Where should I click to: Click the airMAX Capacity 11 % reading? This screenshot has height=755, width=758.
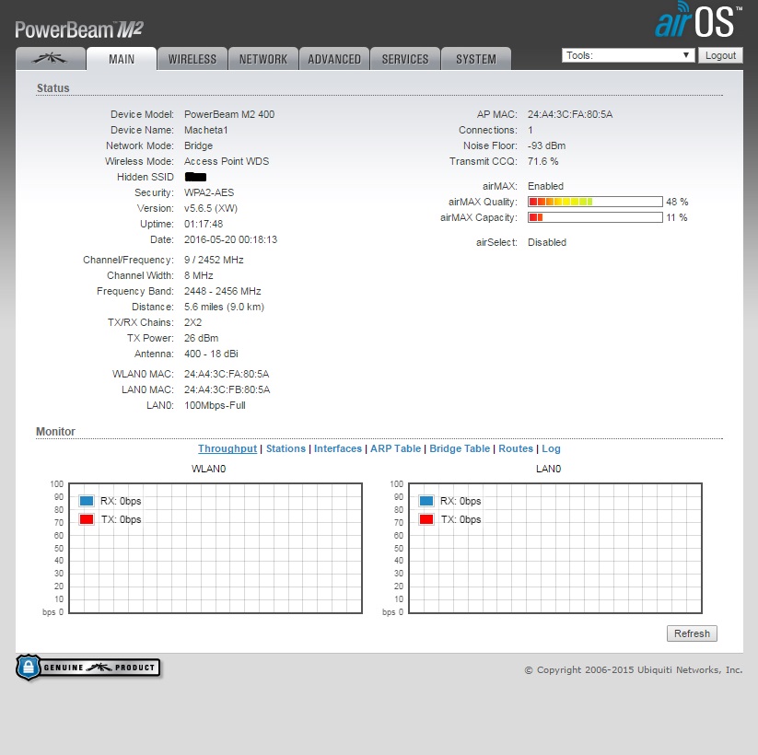click(676, 217)
